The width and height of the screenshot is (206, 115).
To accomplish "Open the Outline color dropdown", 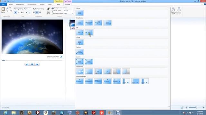I will (x=179, y=11).
